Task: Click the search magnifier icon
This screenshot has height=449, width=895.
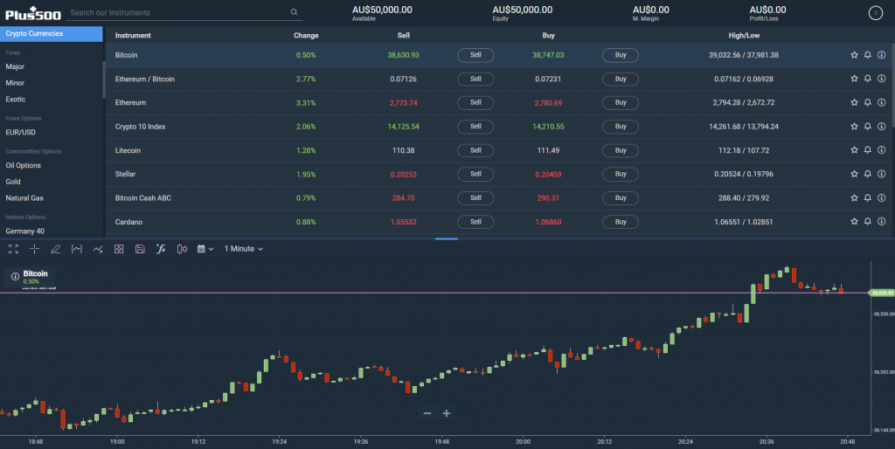Action: (x=294, y=12)
